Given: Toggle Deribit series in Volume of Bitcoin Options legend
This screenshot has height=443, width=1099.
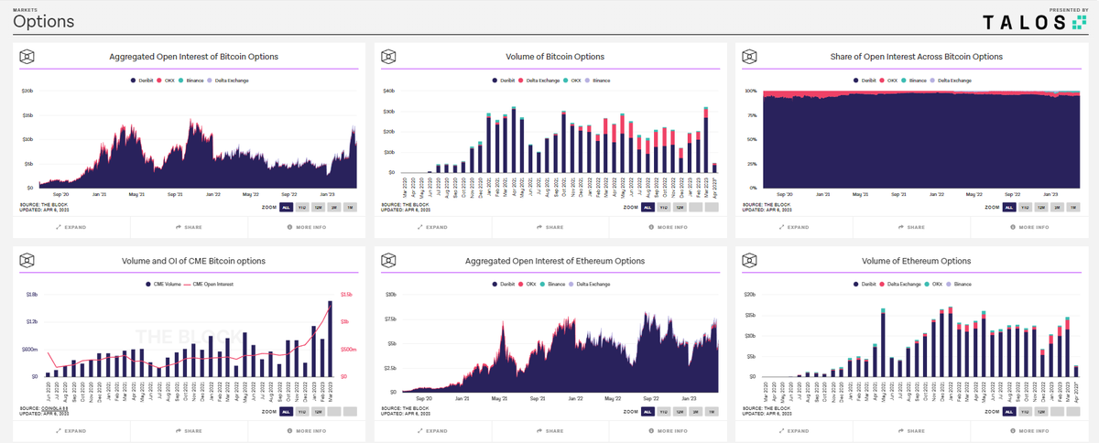Looking at the screenshot, I should [x=502, y=81].
